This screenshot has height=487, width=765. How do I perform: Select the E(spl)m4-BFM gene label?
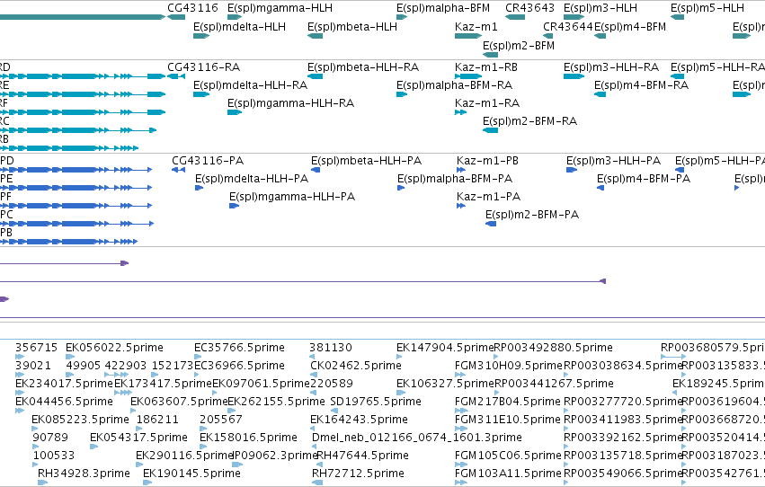coord(630,27)
